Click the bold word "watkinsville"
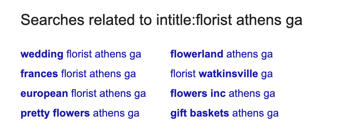 click(228, 74)
